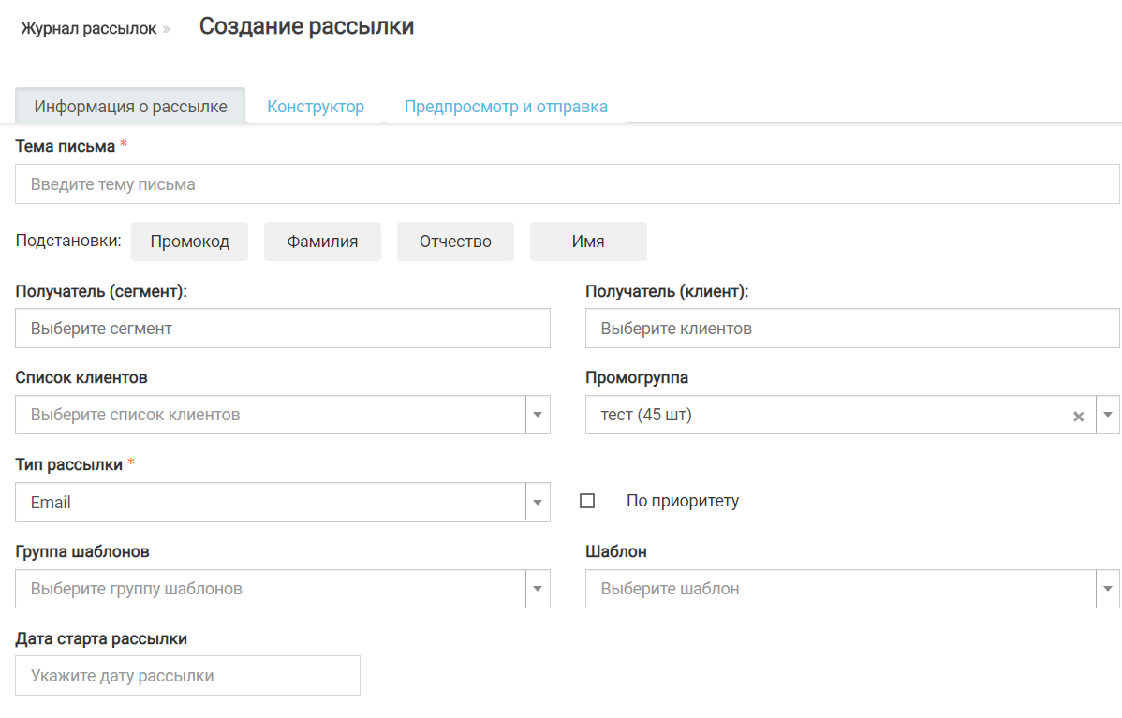1122x718 pixels.
Task: Switch to the Конструктор tab
Action: 316,107
